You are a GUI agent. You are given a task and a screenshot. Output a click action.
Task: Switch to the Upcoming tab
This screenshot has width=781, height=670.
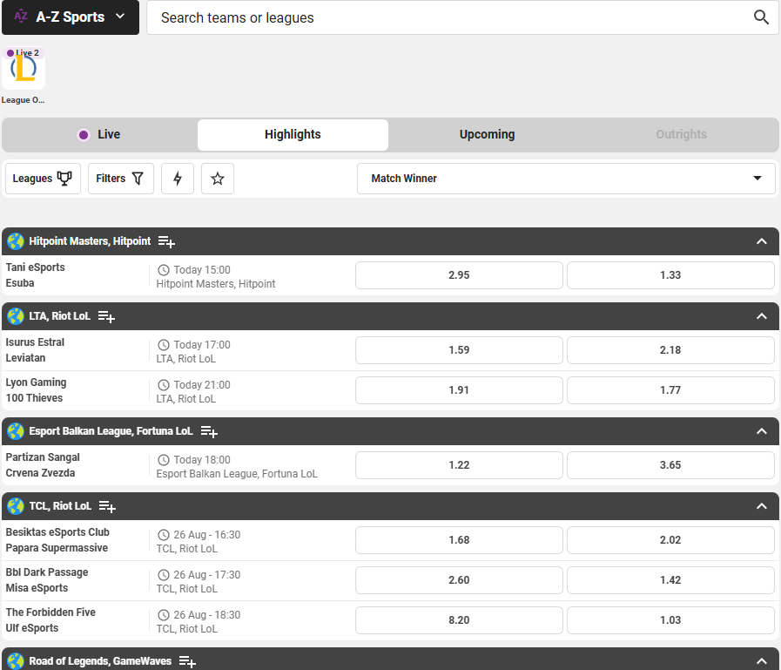(487, 134)
